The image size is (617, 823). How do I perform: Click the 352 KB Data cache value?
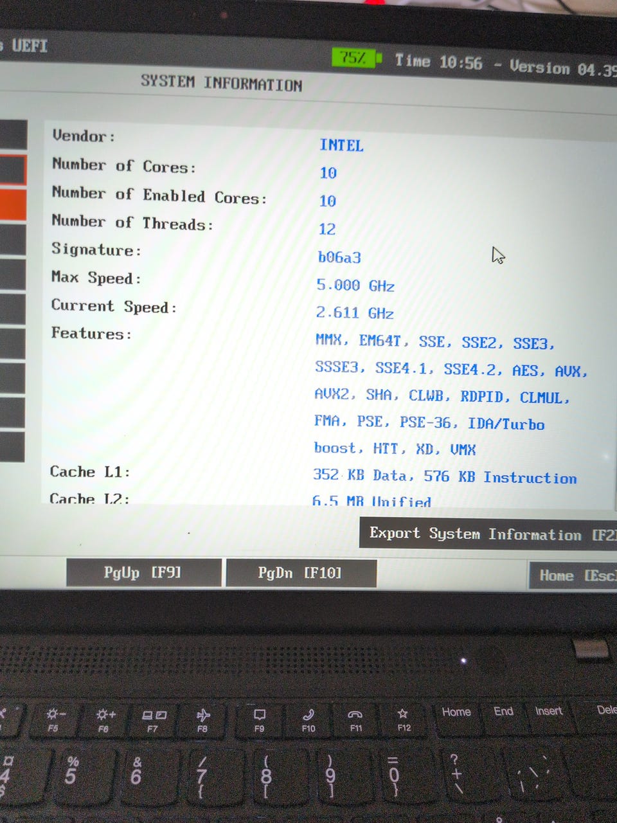click(x=445, y=476)
